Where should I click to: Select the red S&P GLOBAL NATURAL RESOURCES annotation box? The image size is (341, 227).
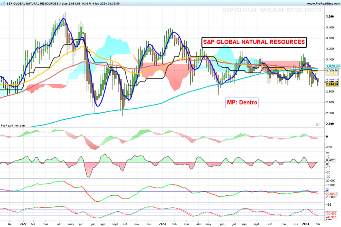(254, 42)
